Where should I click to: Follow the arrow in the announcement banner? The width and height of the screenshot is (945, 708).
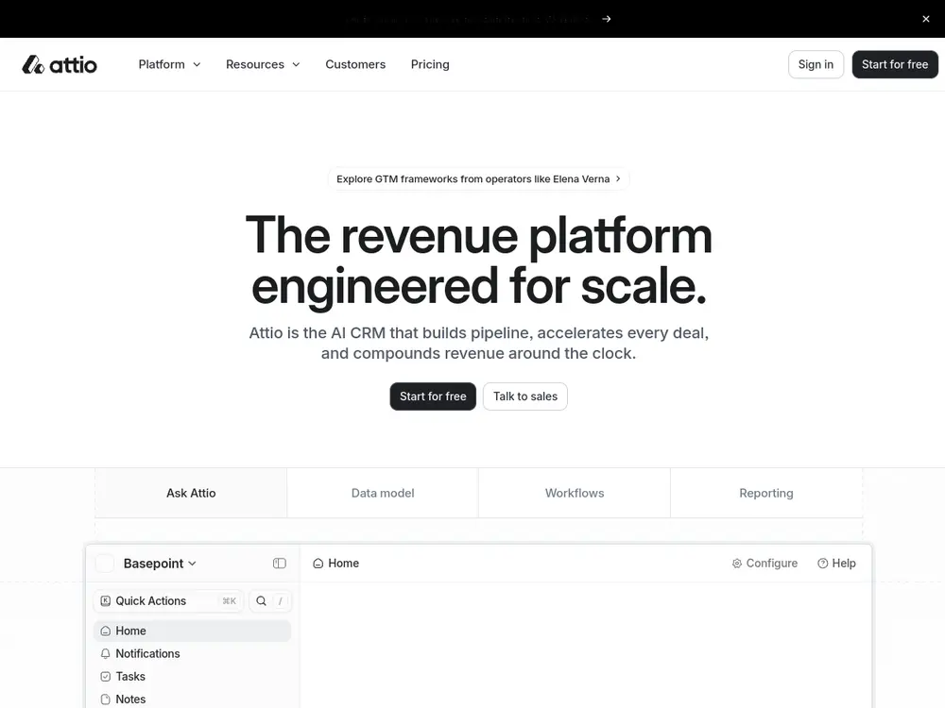[607, 19]
